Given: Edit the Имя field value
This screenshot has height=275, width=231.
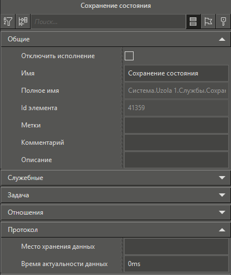Looking at the screenshot, I should coord(176,73).
